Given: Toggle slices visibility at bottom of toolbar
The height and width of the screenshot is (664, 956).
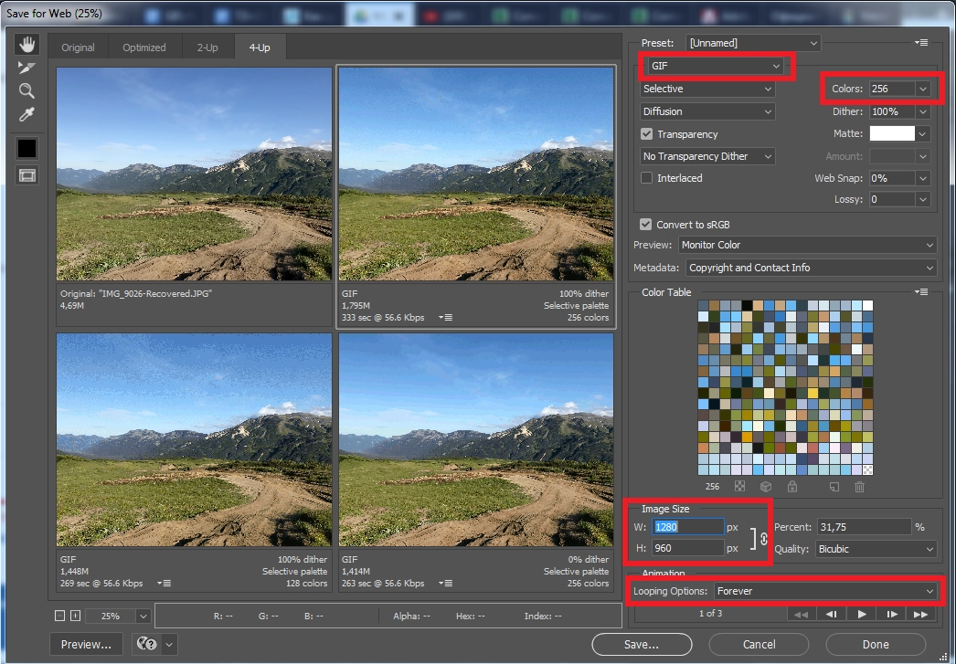Looking at the screenshot, I should point(26,175).
